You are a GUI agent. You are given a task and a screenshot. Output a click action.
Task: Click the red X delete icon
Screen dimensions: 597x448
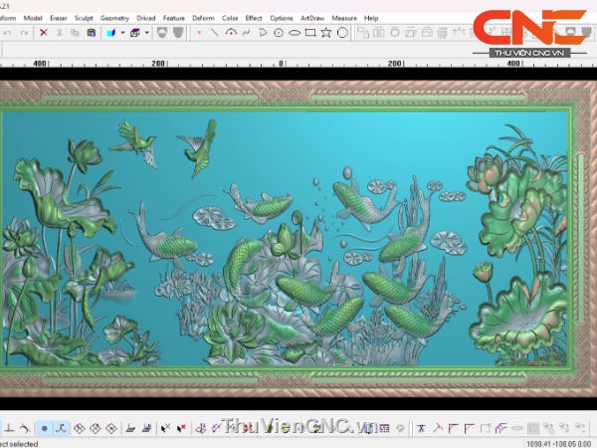[x=44, y=33]
